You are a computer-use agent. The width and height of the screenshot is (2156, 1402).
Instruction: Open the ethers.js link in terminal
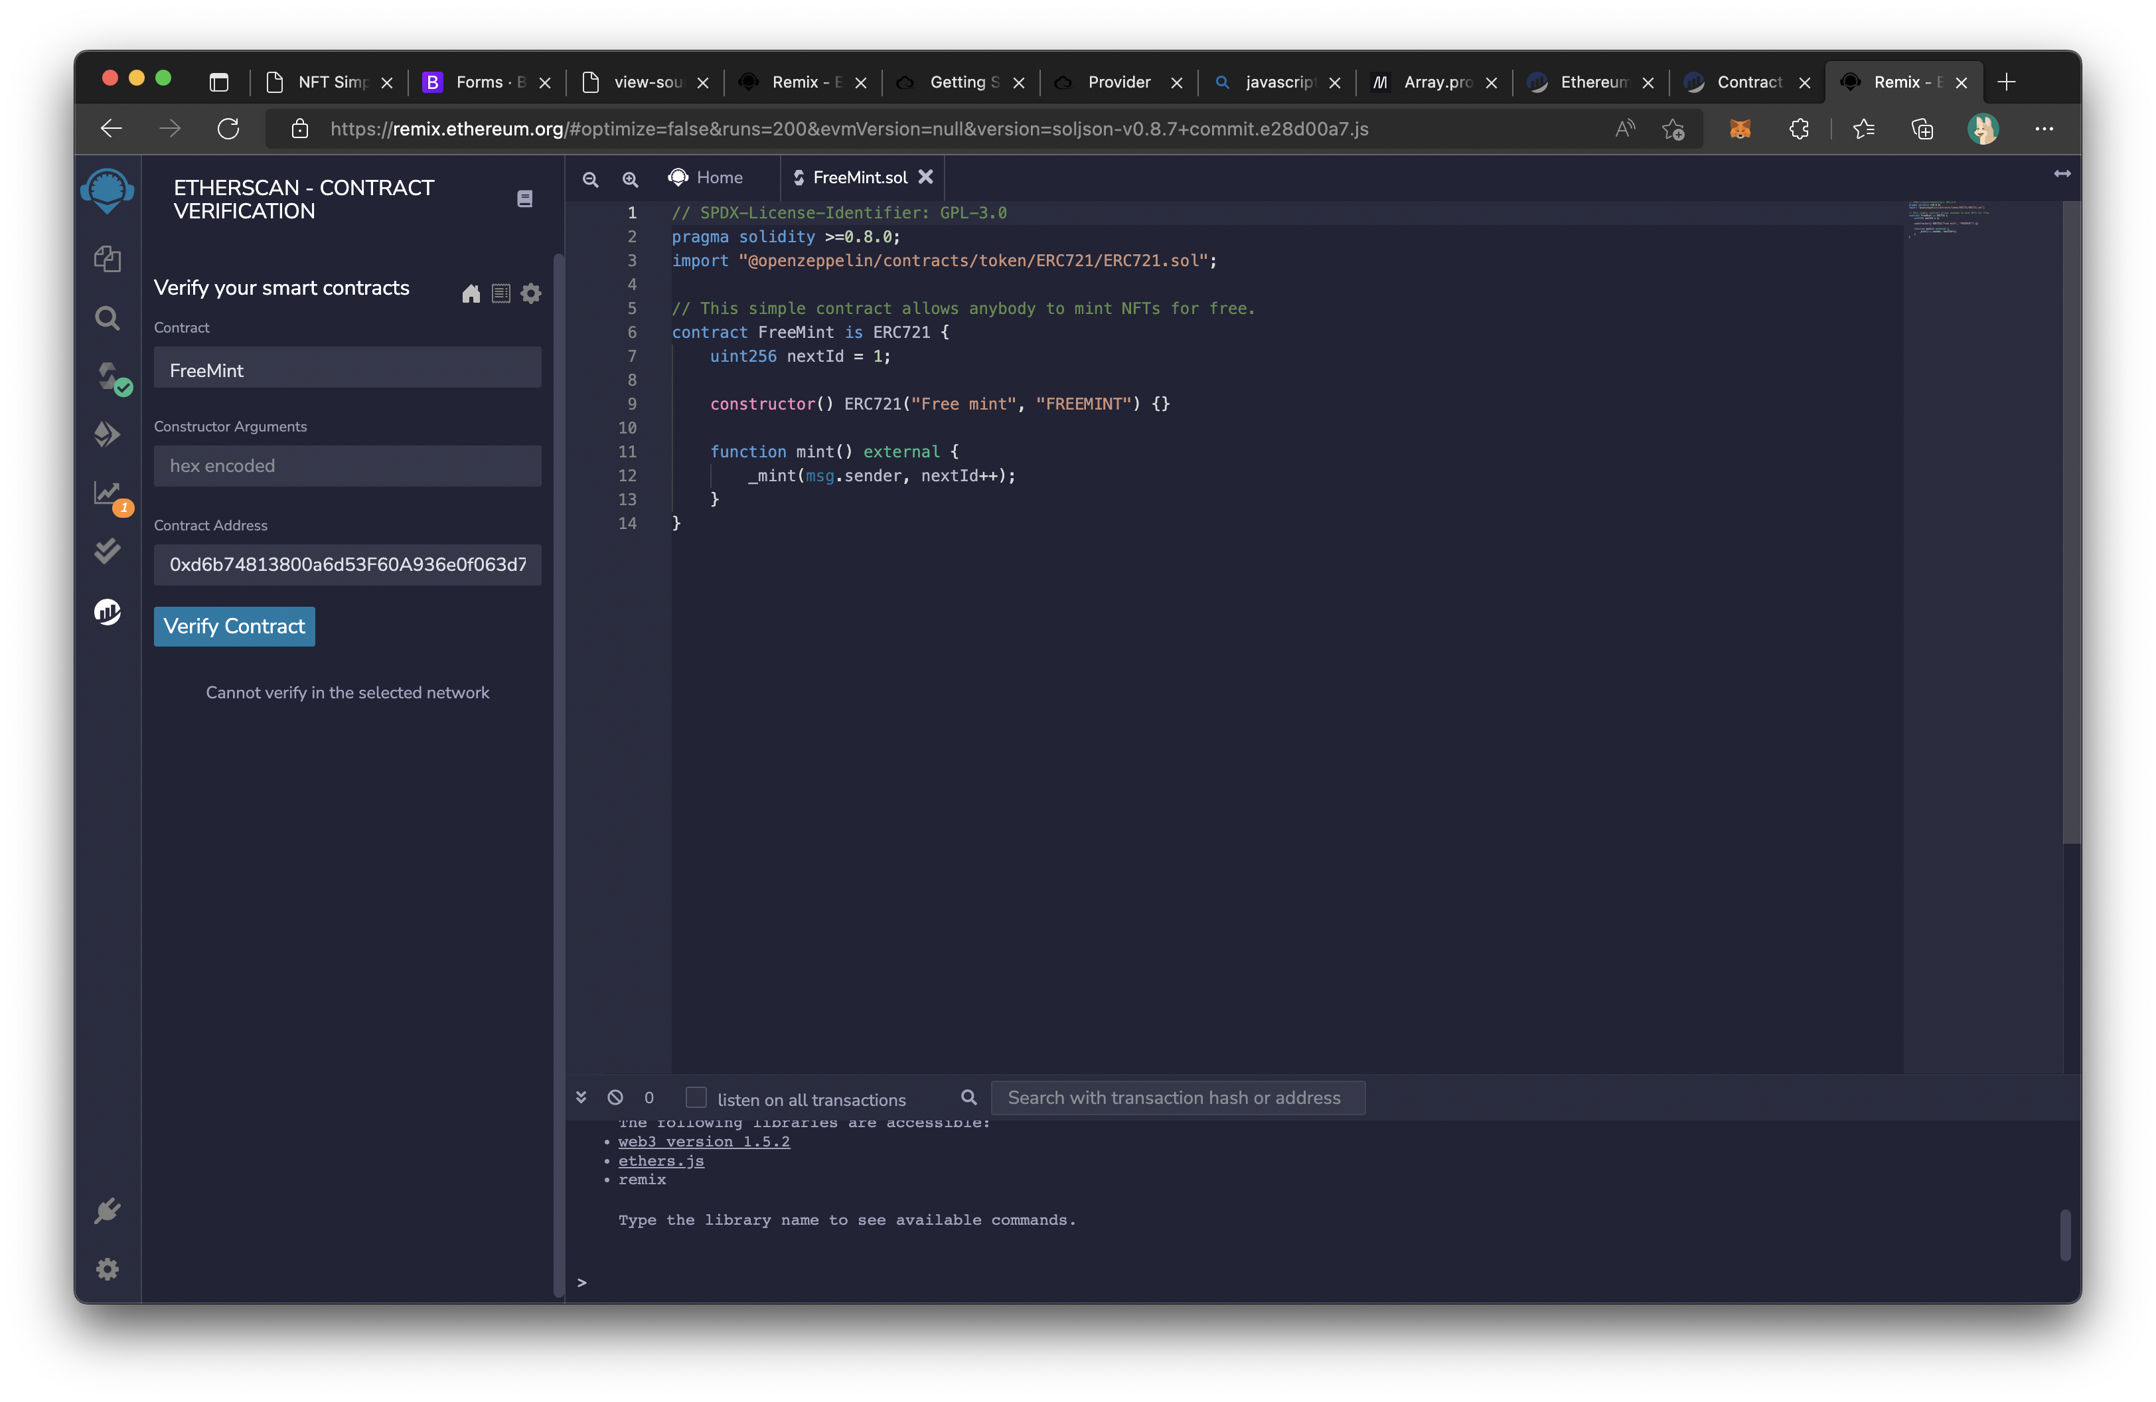click(x=661, y=1160)
